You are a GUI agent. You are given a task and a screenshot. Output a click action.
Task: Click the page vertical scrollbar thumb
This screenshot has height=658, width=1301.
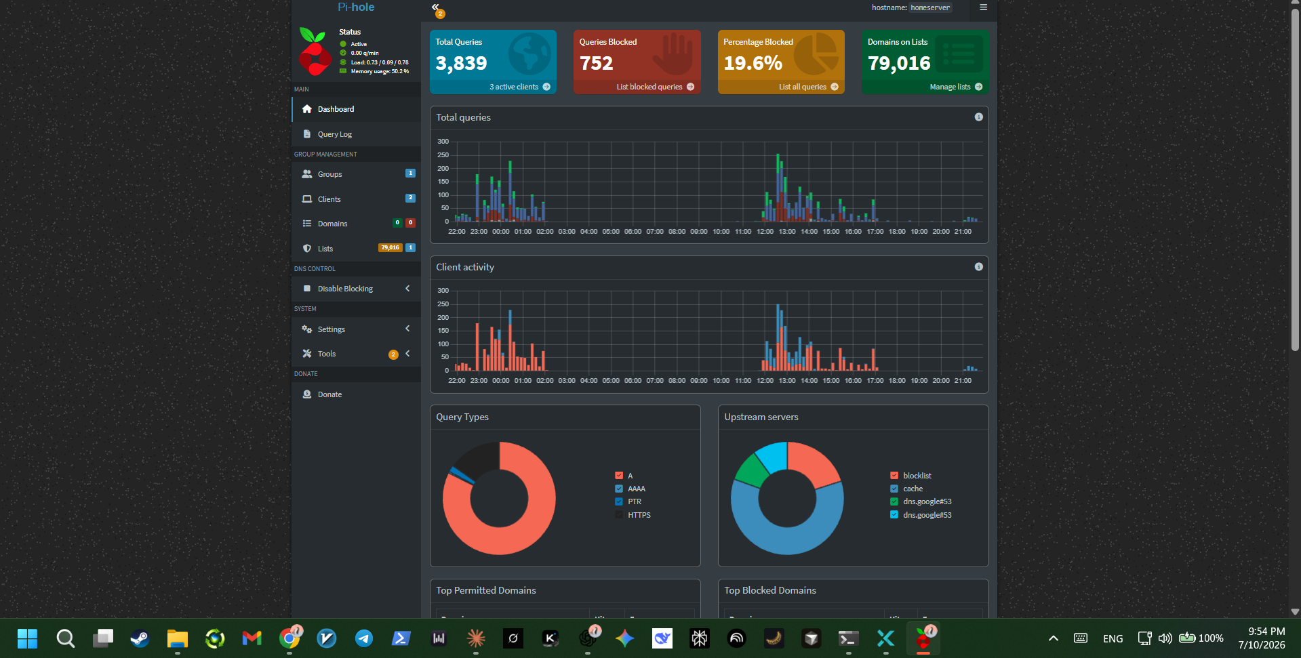coord(1295,180)
